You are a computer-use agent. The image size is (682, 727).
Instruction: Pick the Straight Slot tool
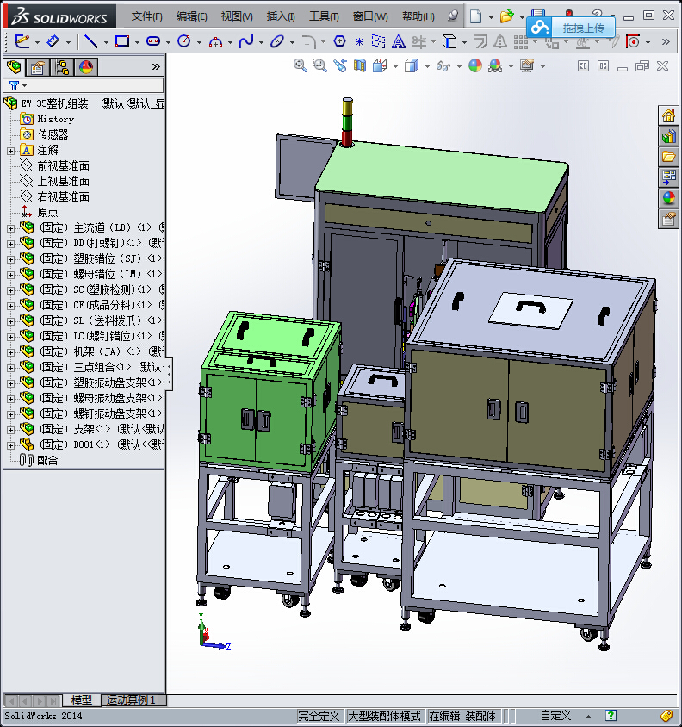(x=153, y=41)
